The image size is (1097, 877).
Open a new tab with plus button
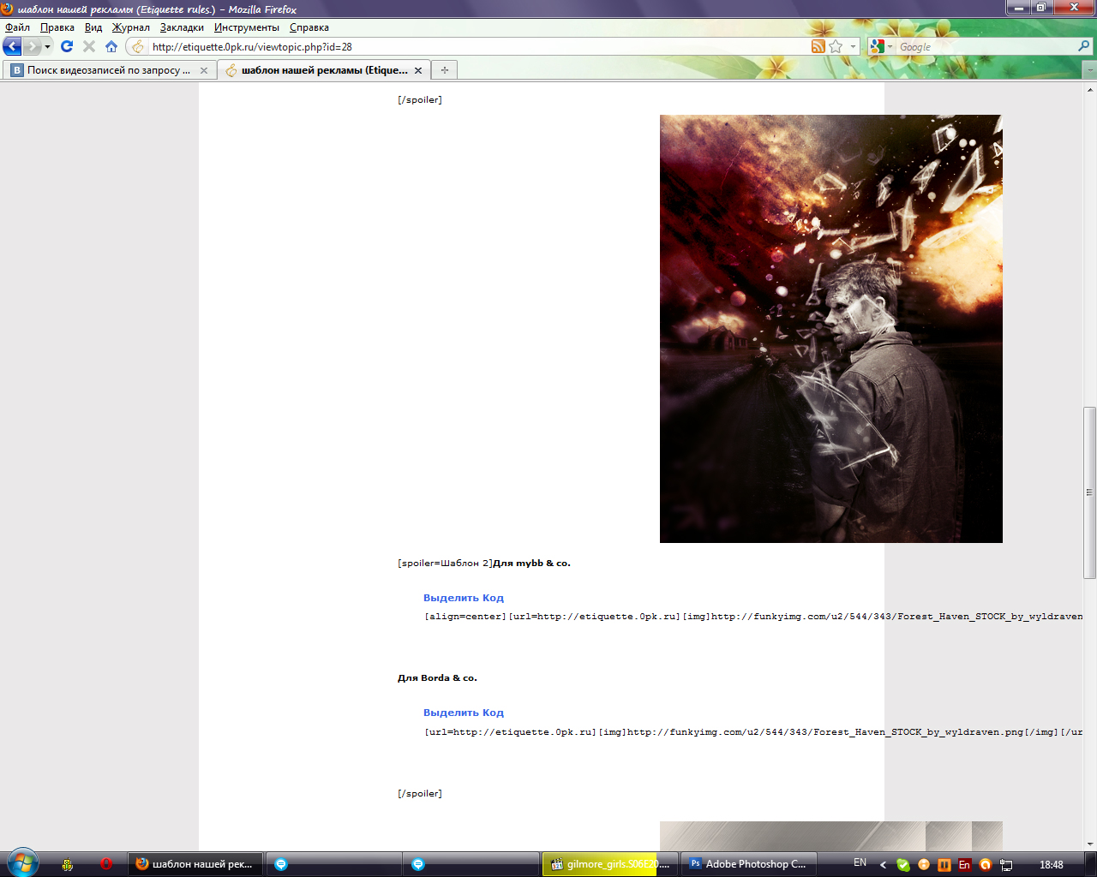[444, 70]
